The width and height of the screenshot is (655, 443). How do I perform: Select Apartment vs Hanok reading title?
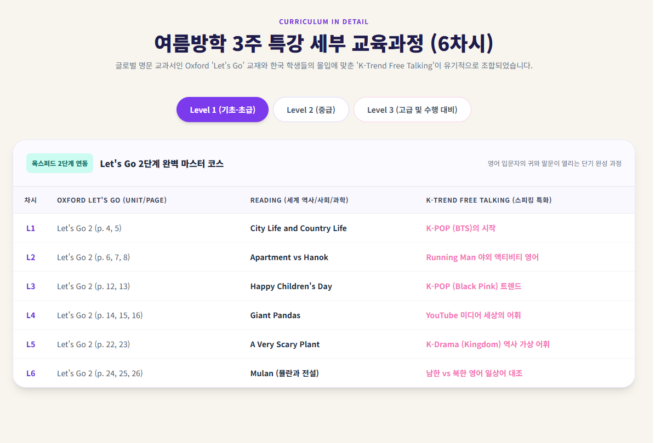289,257
